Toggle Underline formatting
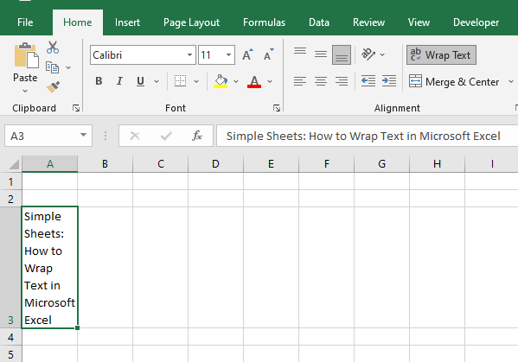This screenshot has height=362, width=518. (x=140, y=81)
